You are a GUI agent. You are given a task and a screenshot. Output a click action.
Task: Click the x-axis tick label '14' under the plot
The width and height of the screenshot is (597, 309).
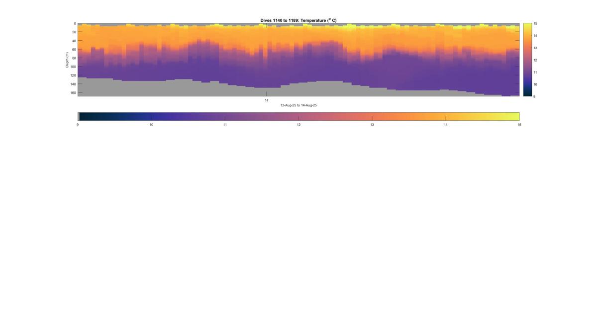click(266, 100)
